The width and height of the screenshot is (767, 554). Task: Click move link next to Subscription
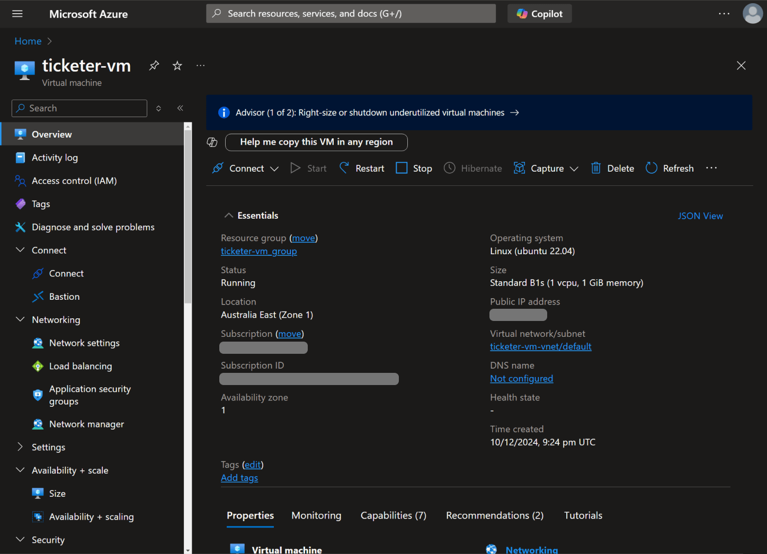(290, 334)
